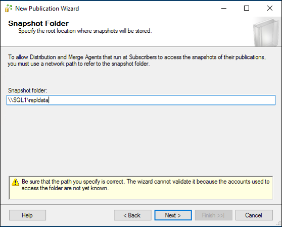Click the 'New Publication Wizard' title text

47,9
